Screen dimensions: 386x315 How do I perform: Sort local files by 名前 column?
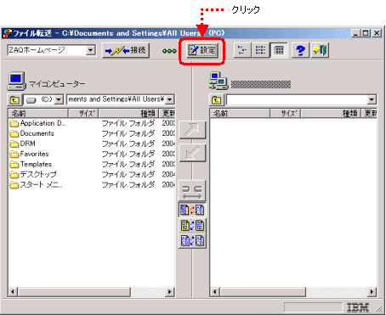[38, 114]
